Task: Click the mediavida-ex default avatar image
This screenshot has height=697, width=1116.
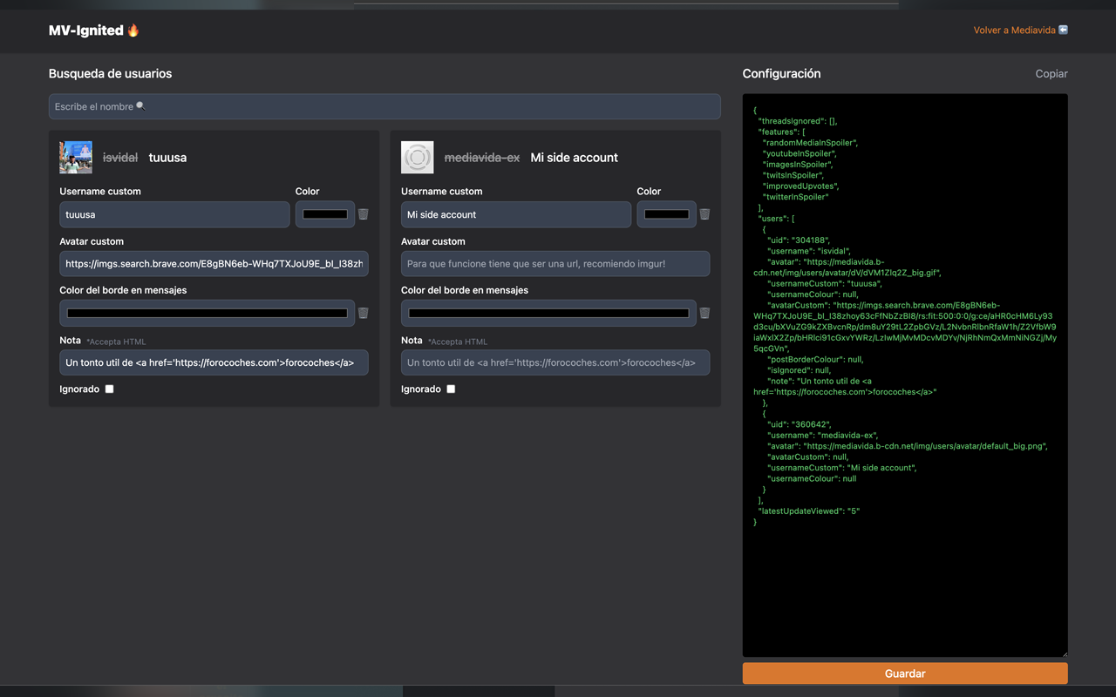Action: (x=417, y=158)
